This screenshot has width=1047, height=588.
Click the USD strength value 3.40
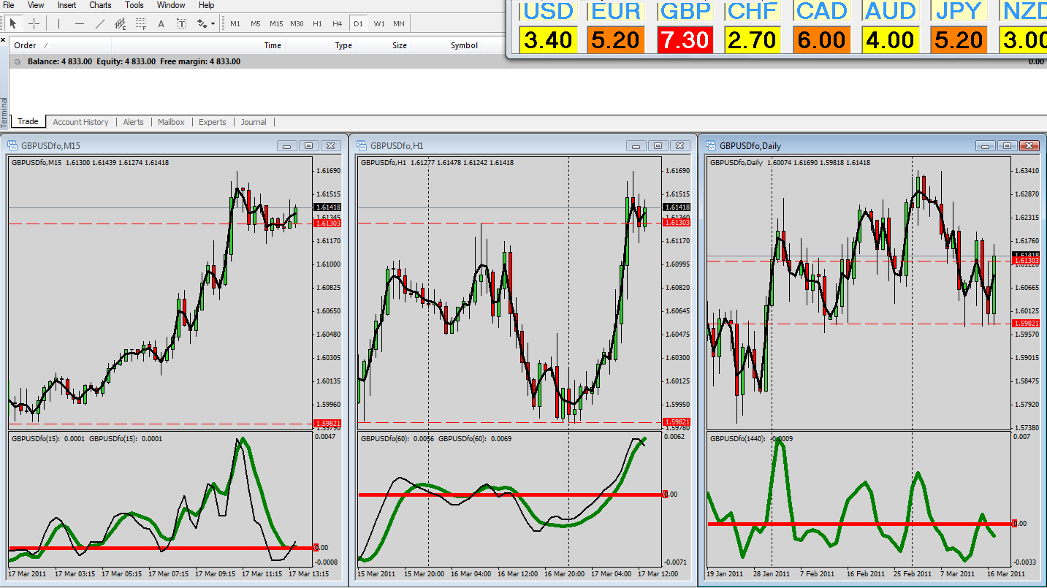[549, 39]
